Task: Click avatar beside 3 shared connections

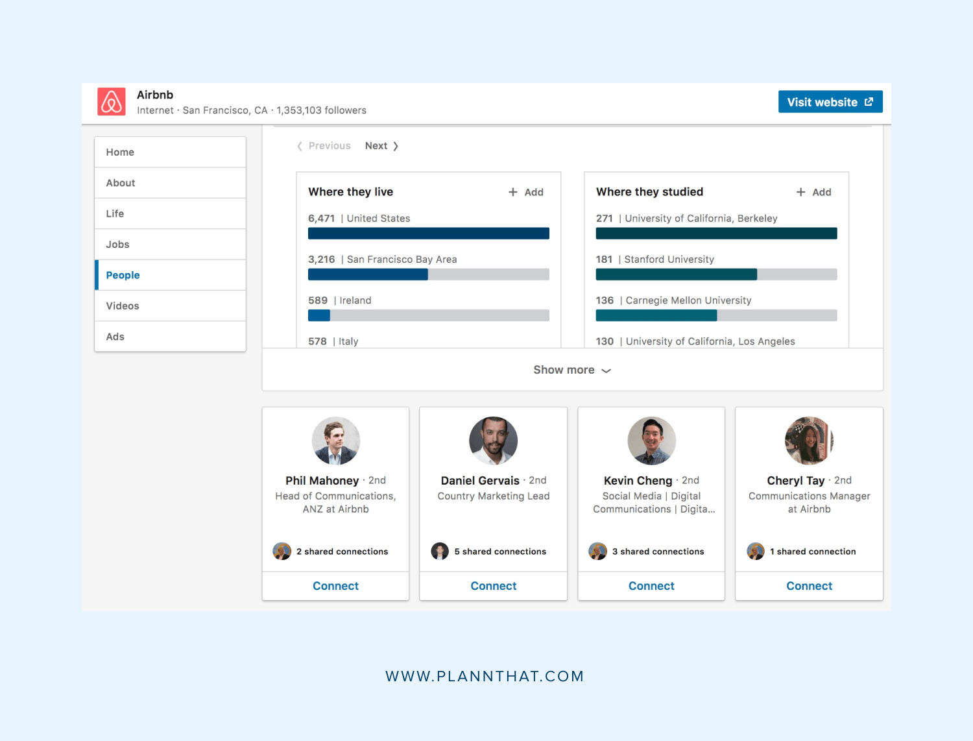Action: [597, 552]
